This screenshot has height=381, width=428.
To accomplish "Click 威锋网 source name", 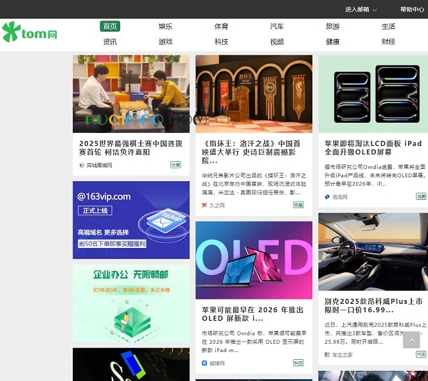I will tap(217, 363).
